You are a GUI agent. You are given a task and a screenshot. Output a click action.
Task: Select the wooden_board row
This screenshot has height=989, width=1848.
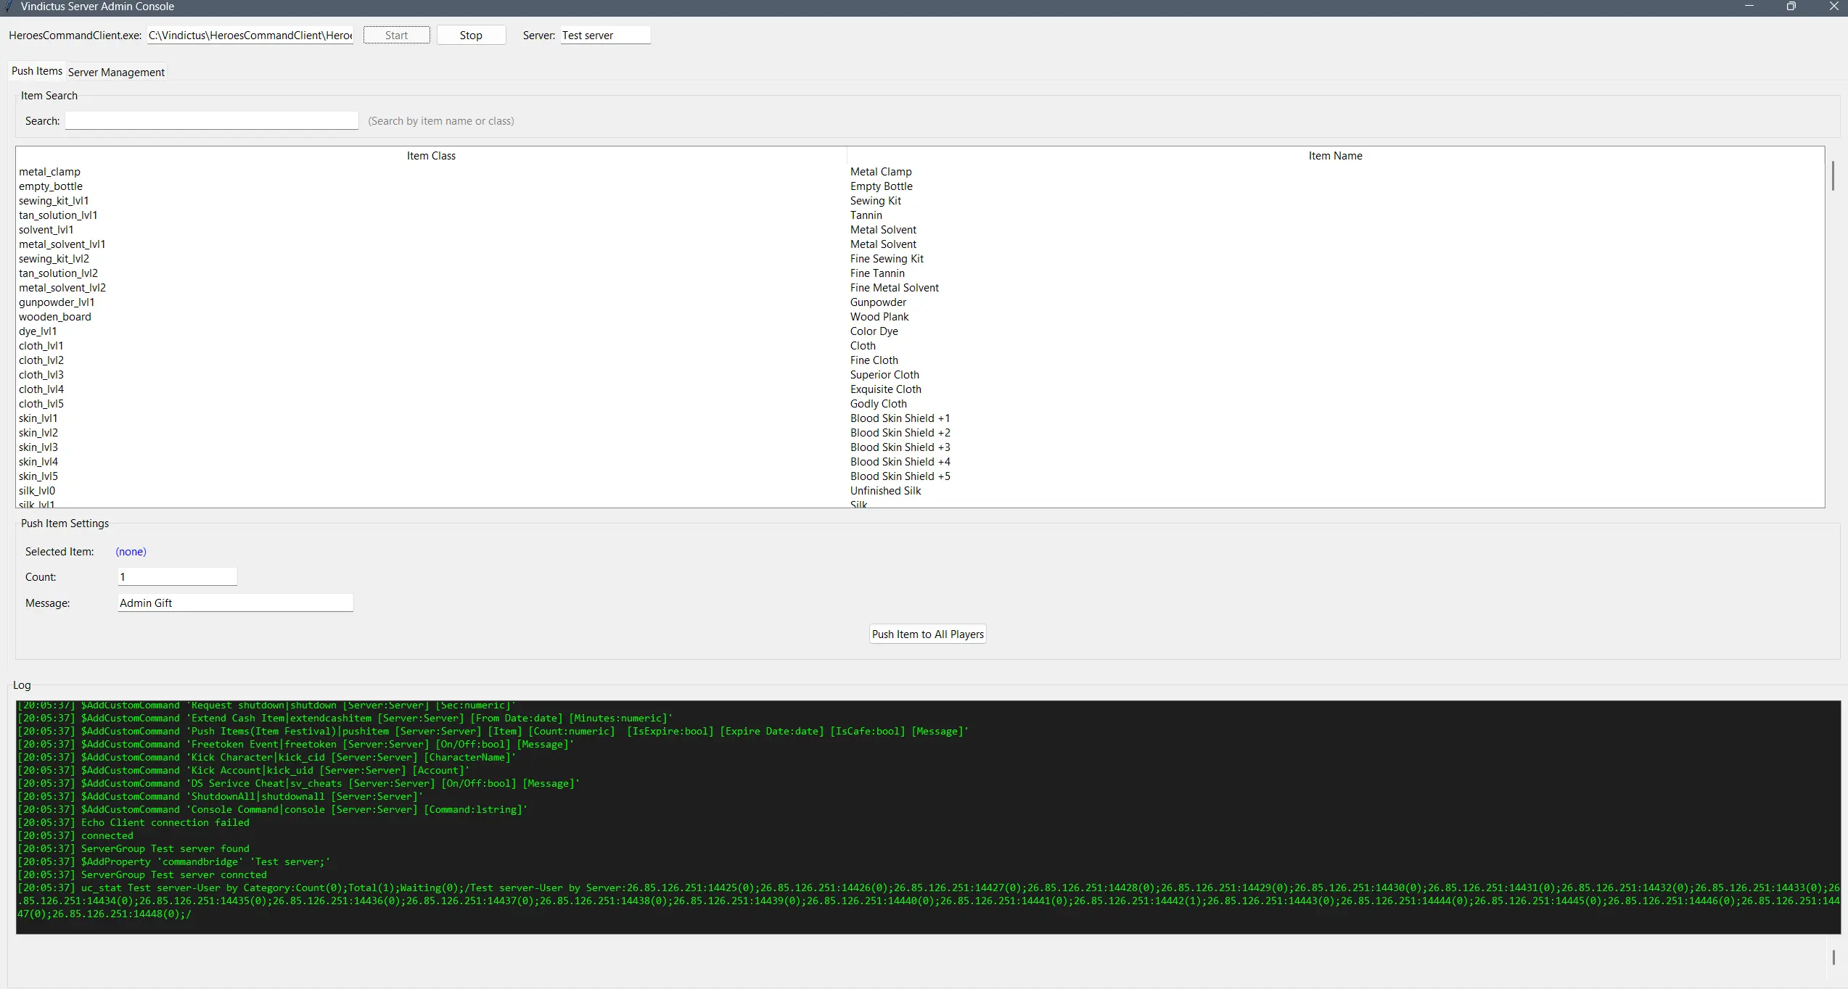tap(920, 317)
